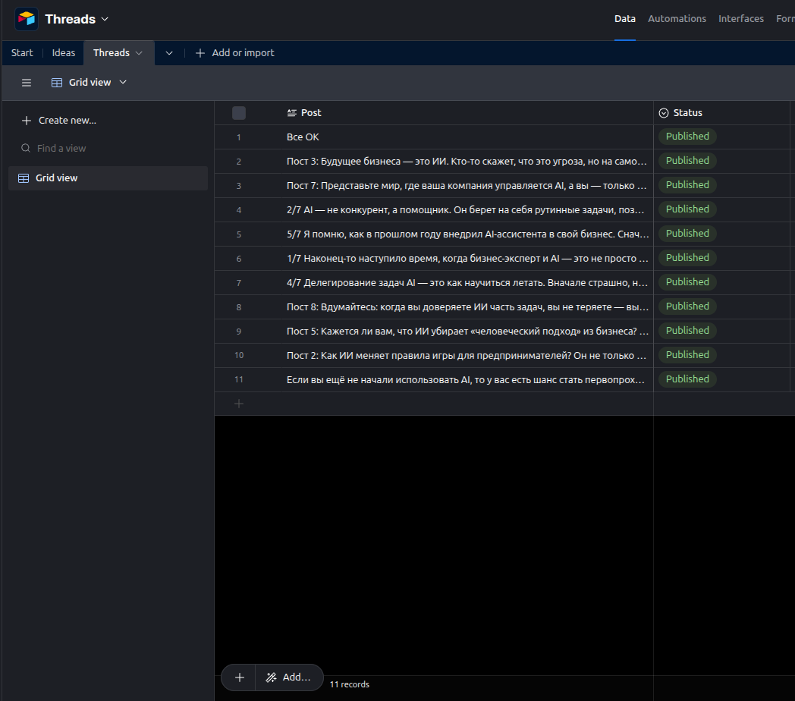Click the 11 records count label
The width and height of the screenshot is (795, 701).
[x=350, y=684]
